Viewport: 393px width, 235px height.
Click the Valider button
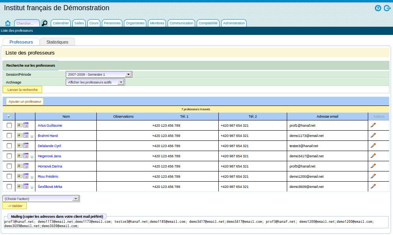[15, 206]
